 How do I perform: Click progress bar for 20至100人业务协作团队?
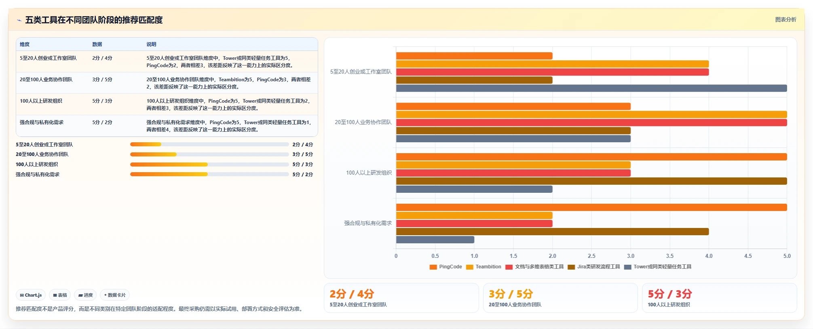(x=209, y=154)
